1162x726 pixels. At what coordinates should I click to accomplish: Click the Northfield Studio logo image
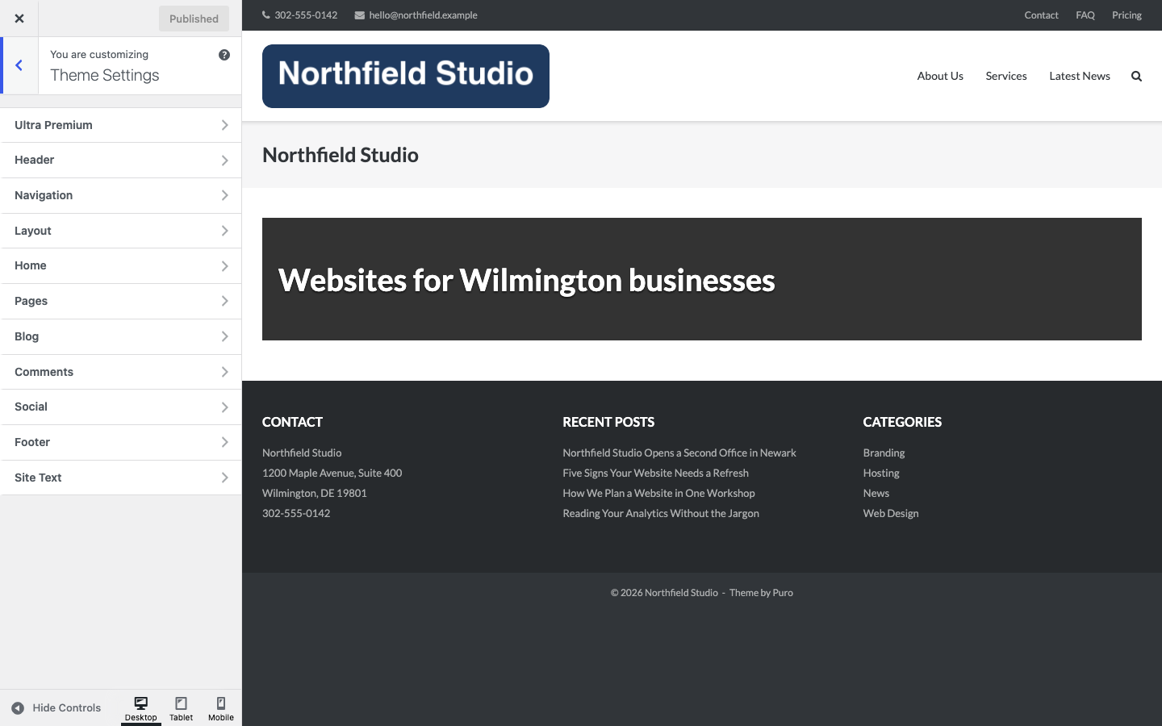[x=406, y=76]
